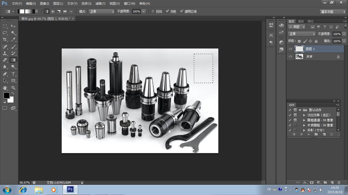Open the 基本功能 workspace dropdown

(333, 12)
